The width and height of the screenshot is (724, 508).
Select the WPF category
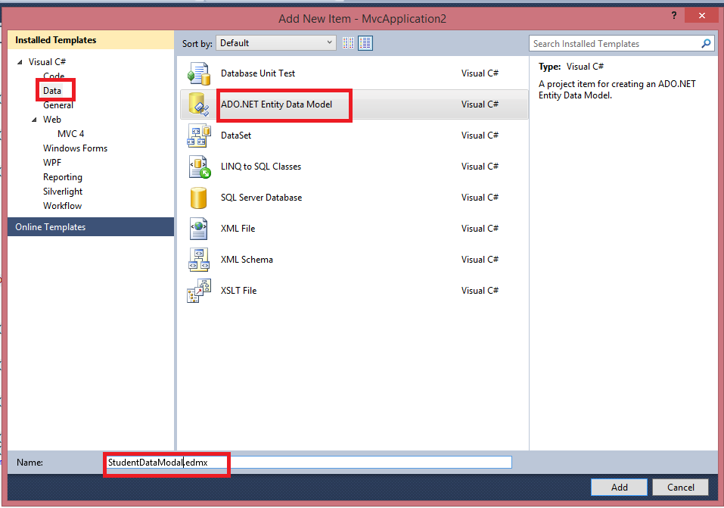[x=52, y=162]
